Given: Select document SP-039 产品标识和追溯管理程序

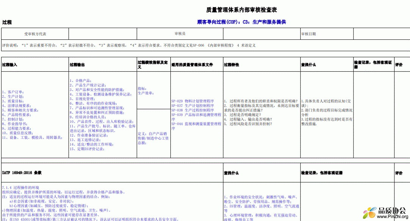Looking at the screenshot, I should pos(196,117).
